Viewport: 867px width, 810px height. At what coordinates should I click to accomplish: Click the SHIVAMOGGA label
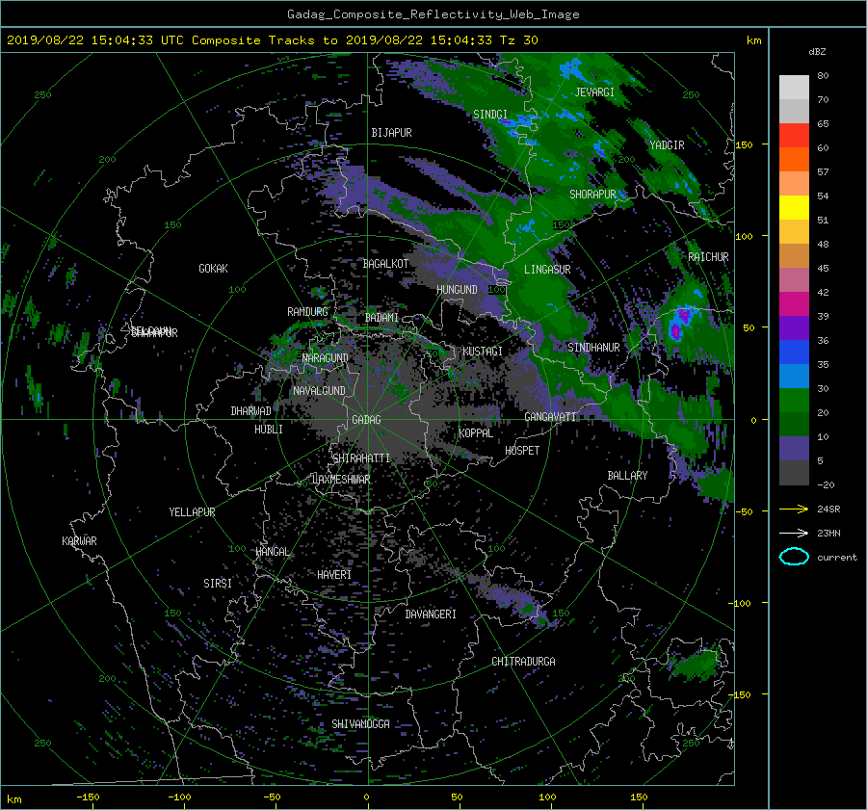tap(360, 724)
